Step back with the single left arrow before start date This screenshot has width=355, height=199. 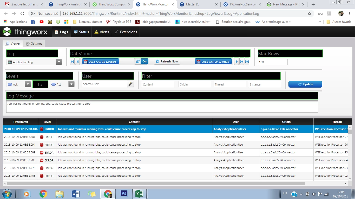point(77,62)
